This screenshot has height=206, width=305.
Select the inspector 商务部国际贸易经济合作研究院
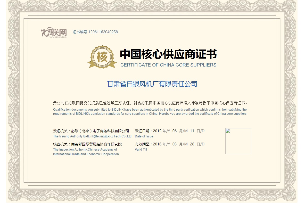96,144
